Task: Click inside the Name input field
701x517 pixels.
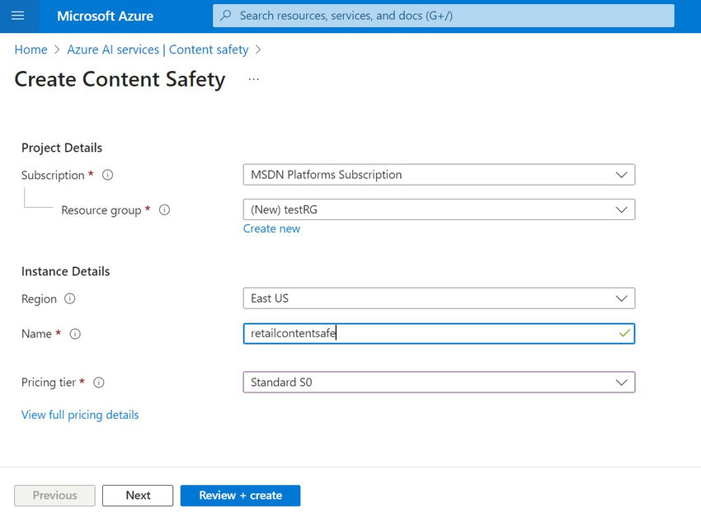Action: pyautogui.click(x=412, y=333)
